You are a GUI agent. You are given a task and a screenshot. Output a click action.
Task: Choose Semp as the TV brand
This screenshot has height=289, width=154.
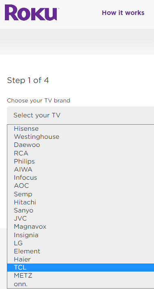[81, 194]
